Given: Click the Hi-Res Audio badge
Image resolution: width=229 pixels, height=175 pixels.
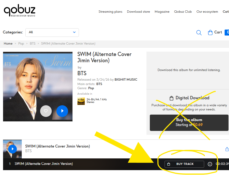Looking at the screenshot, I should (x=81, y=101).
